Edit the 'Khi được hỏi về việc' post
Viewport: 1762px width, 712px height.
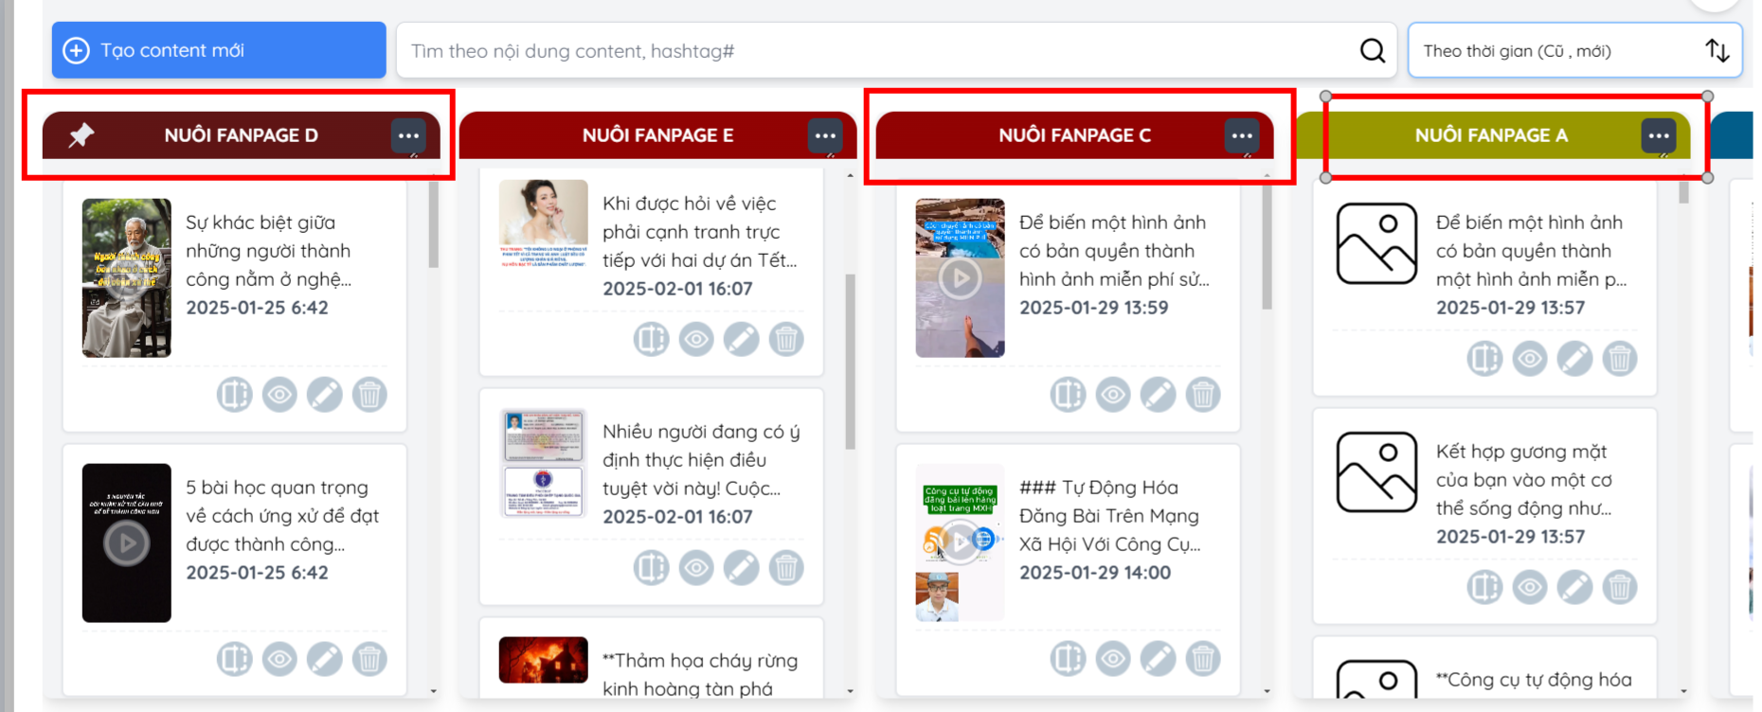741,339
